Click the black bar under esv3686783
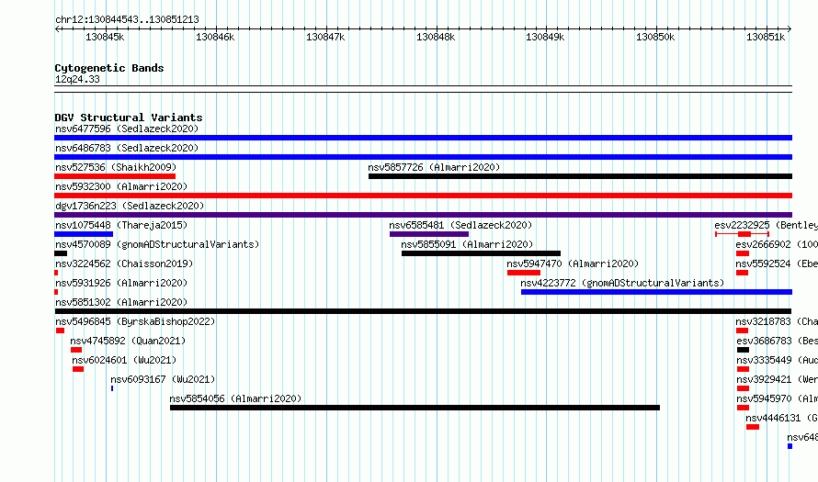This screenshot has height=482, width=818. tap(743, 350)
